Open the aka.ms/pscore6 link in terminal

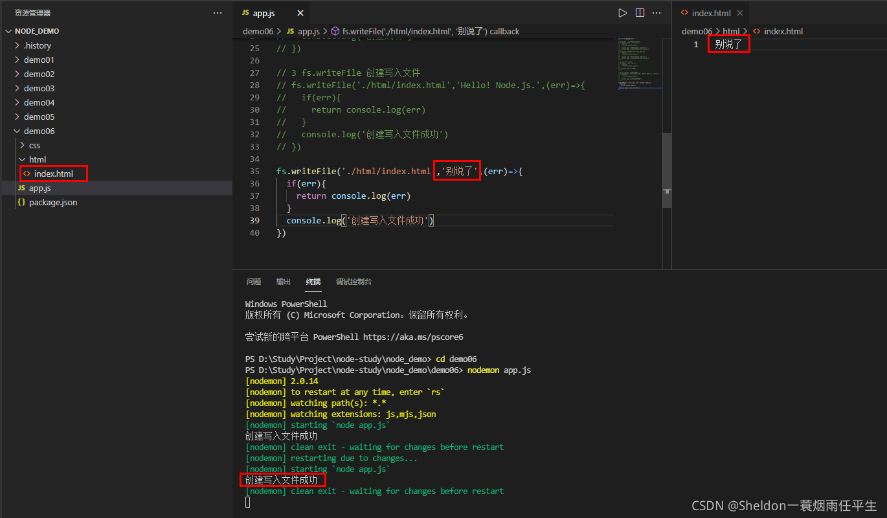pyautogui.click(x=412, y=337)
